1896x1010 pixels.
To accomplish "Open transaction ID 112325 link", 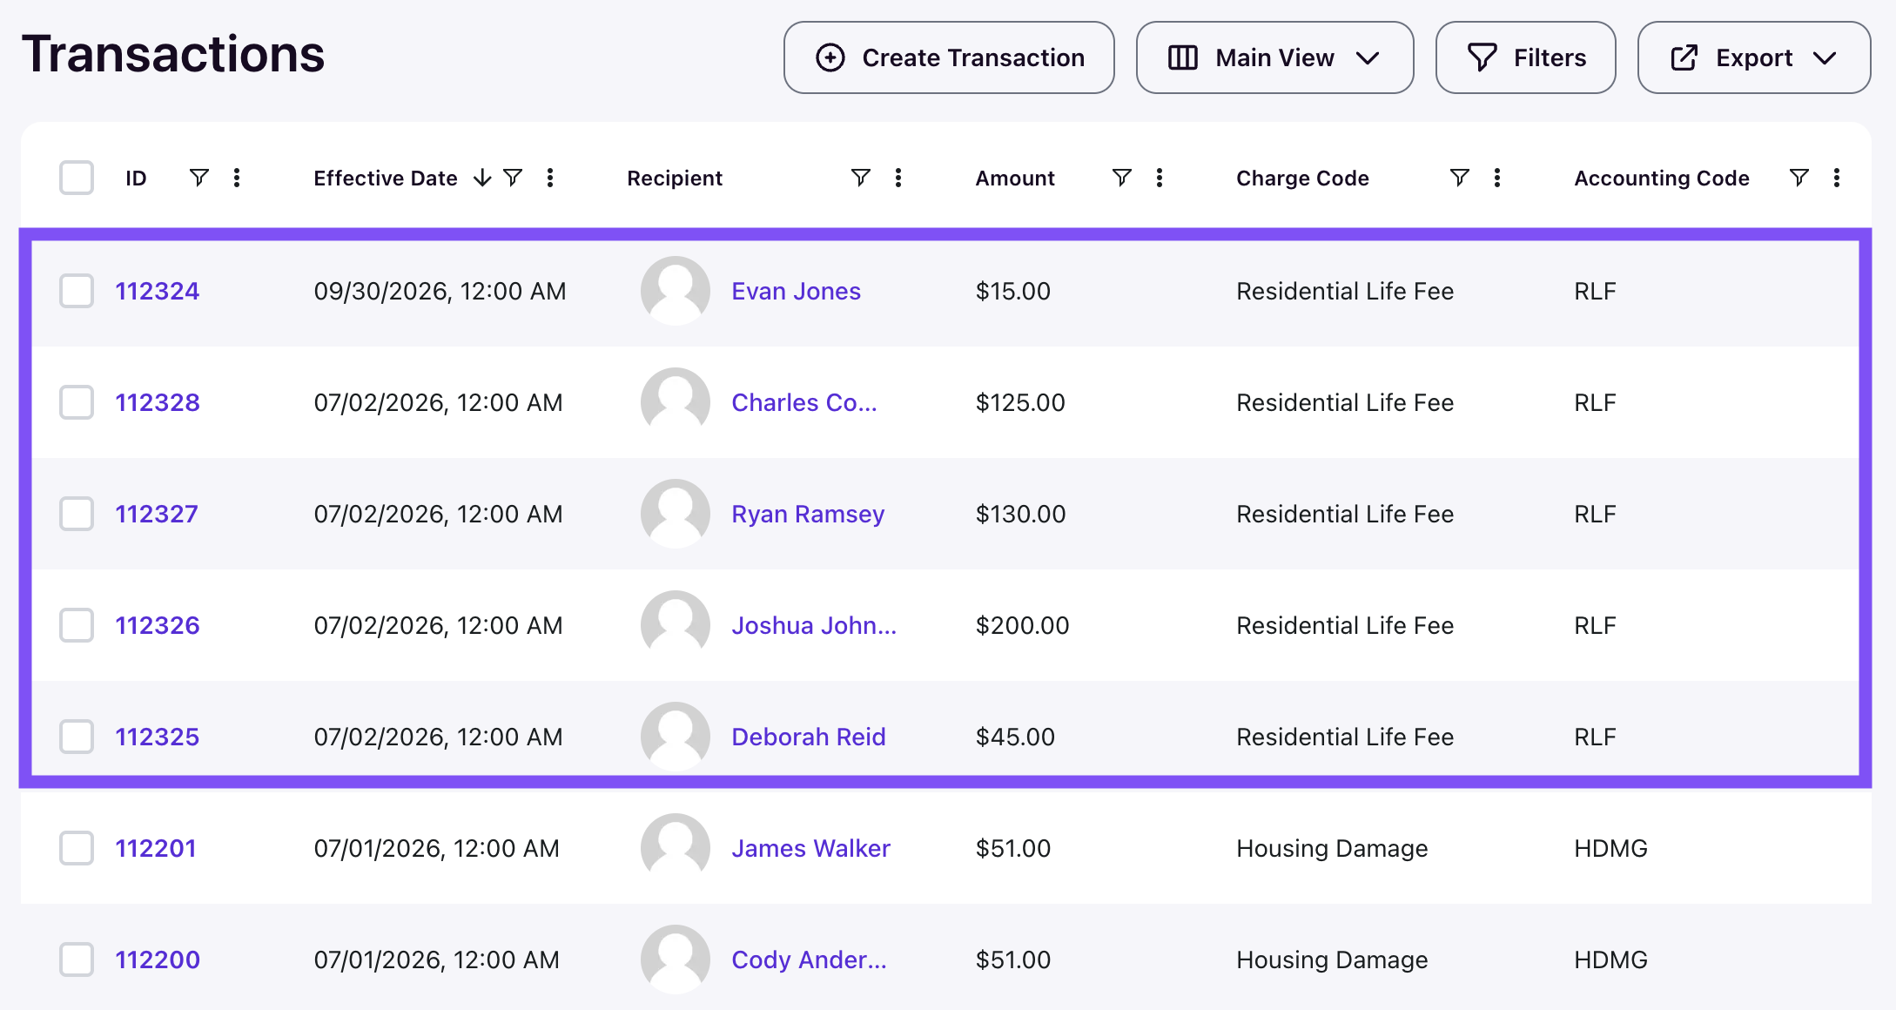I will coord(158,737).
